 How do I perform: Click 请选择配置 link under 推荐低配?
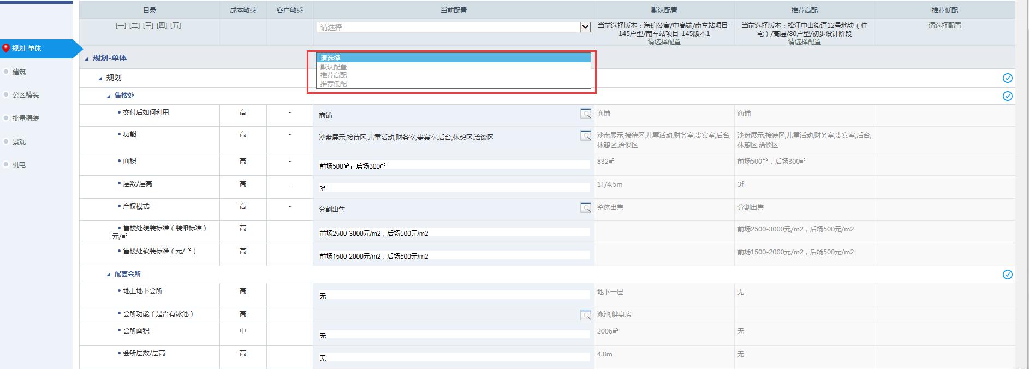944,26
